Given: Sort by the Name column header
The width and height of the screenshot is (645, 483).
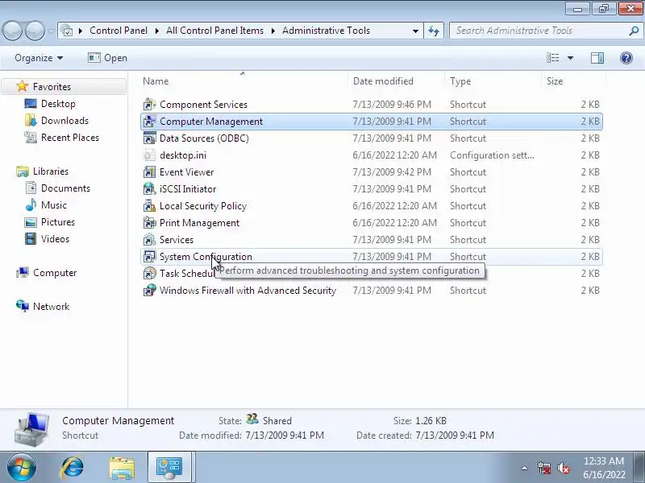Looking at the screenshot, I should coord(243,81).
